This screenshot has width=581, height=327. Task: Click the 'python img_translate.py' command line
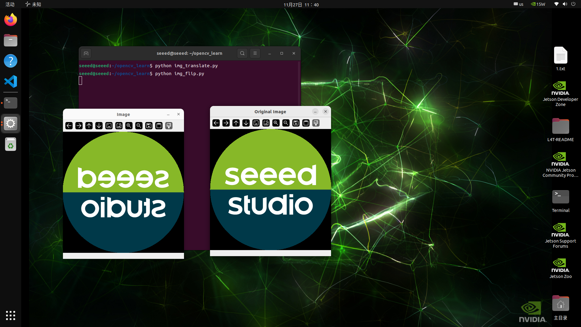point(186,66)
